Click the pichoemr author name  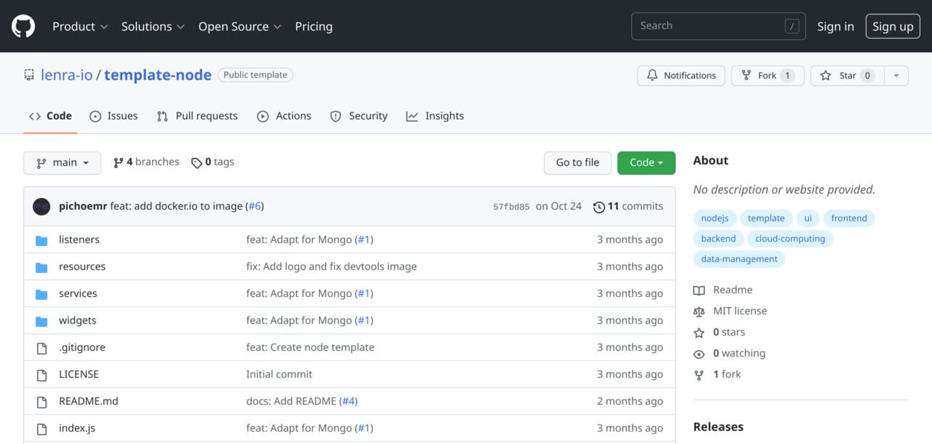point(83,207)
